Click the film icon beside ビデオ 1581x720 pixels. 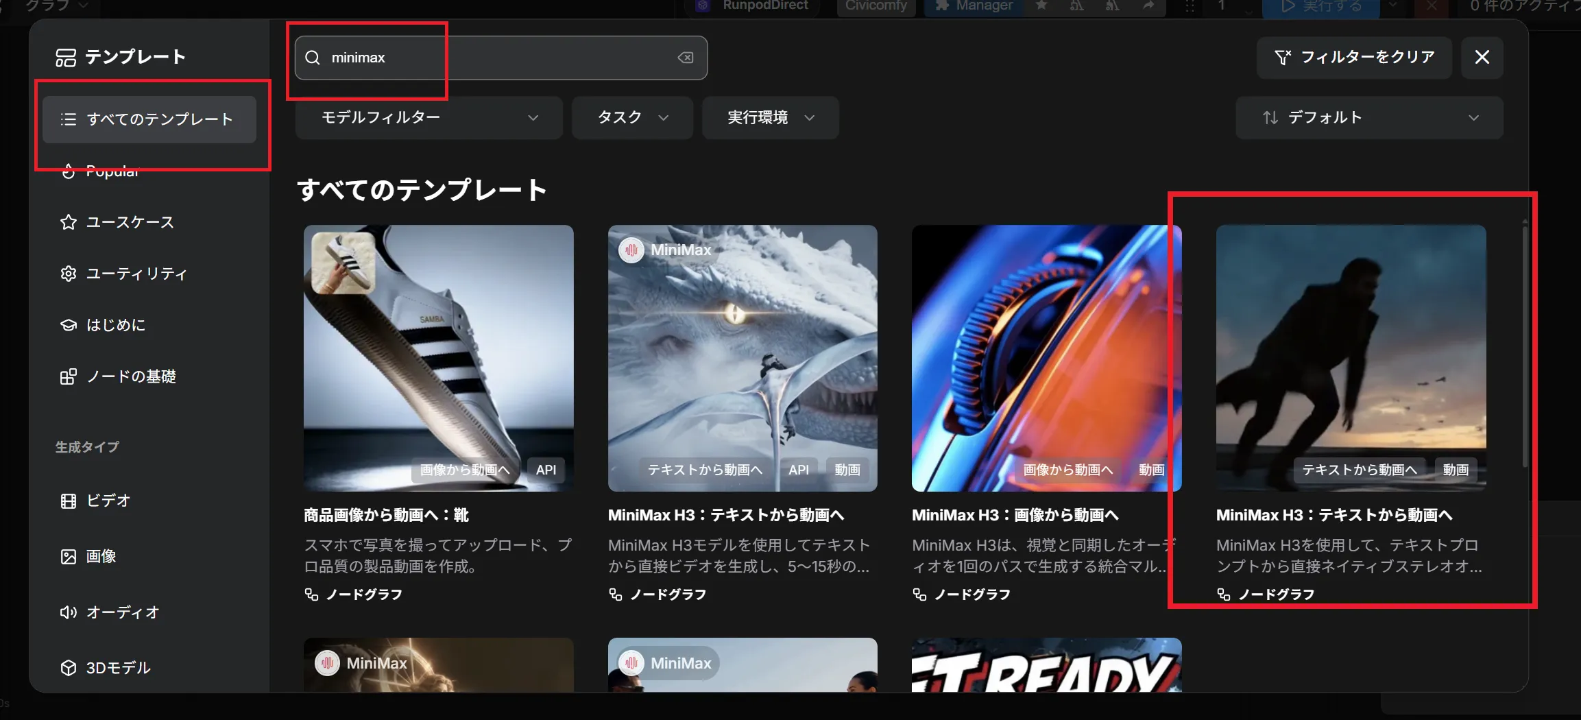(x=69, y=501)
